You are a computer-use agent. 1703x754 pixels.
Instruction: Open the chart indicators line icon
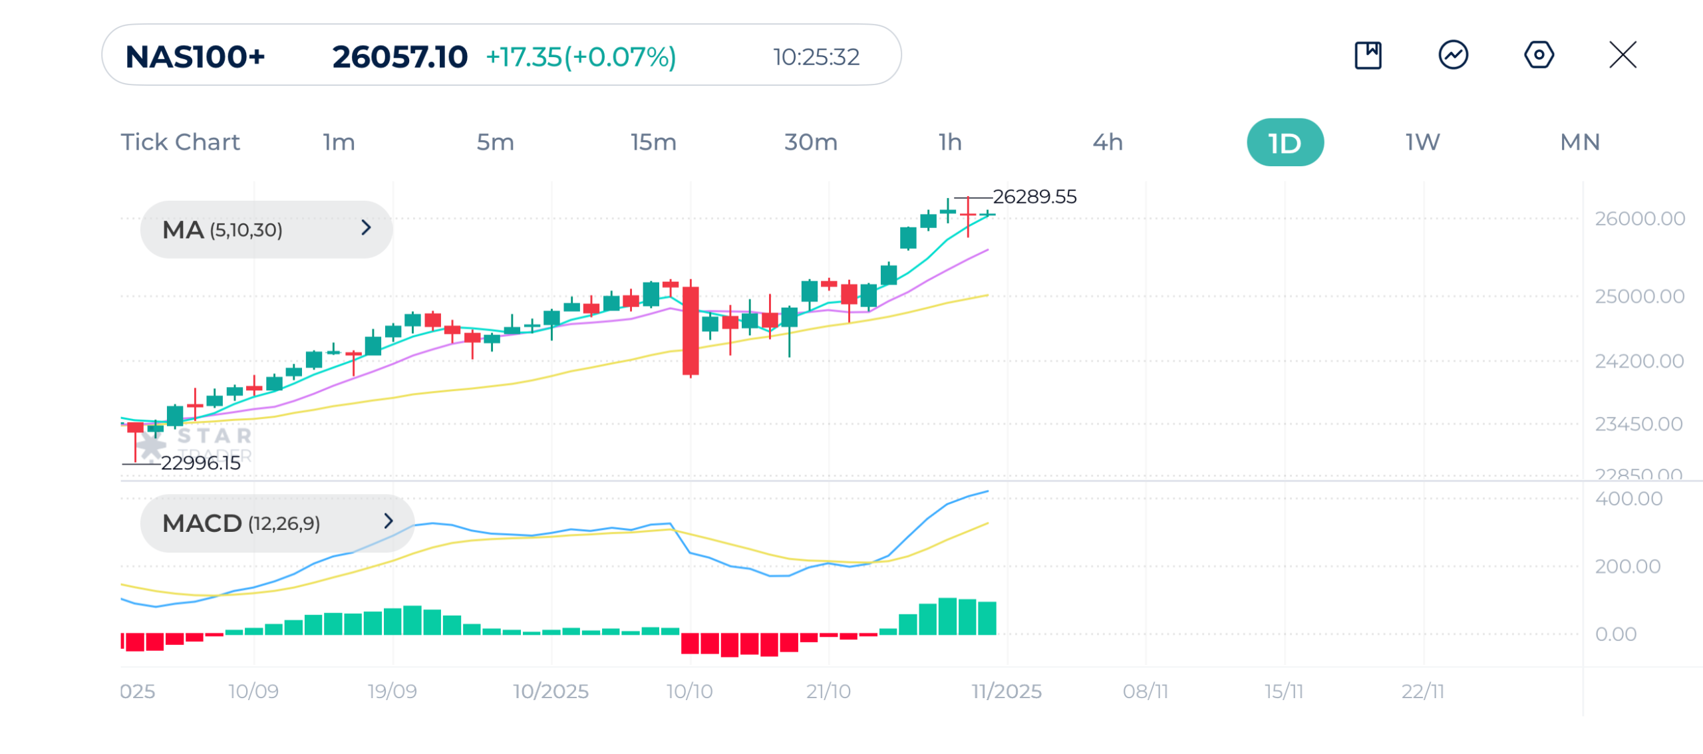(1453, 55)
